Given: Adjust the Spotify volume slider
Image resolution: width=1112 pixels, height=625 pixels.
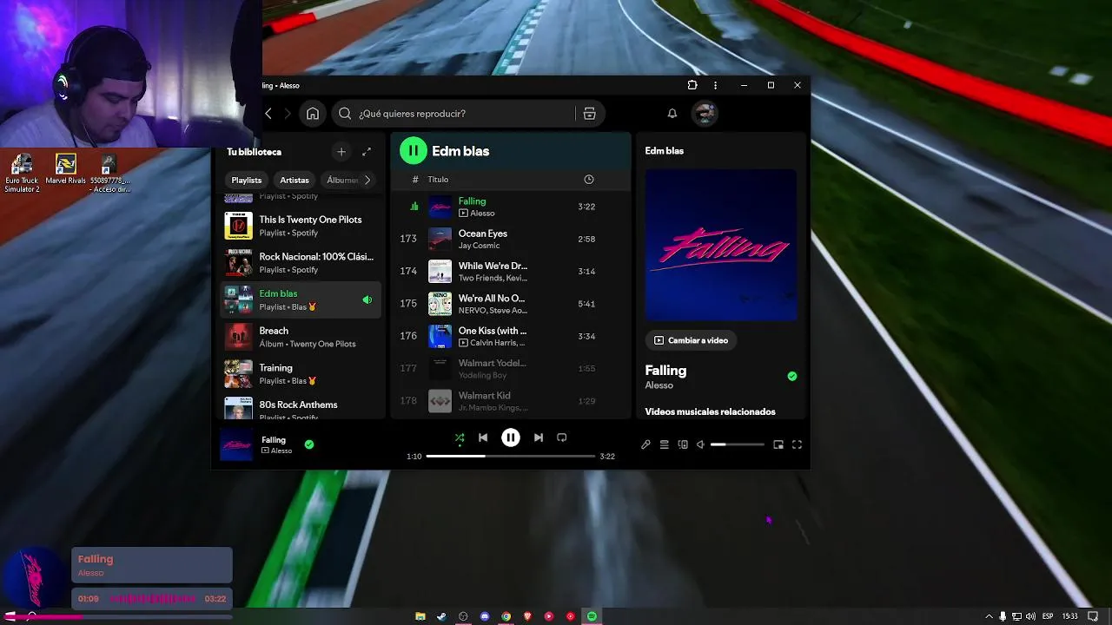Looking at the screenshot, I should [x=738, y=444].
